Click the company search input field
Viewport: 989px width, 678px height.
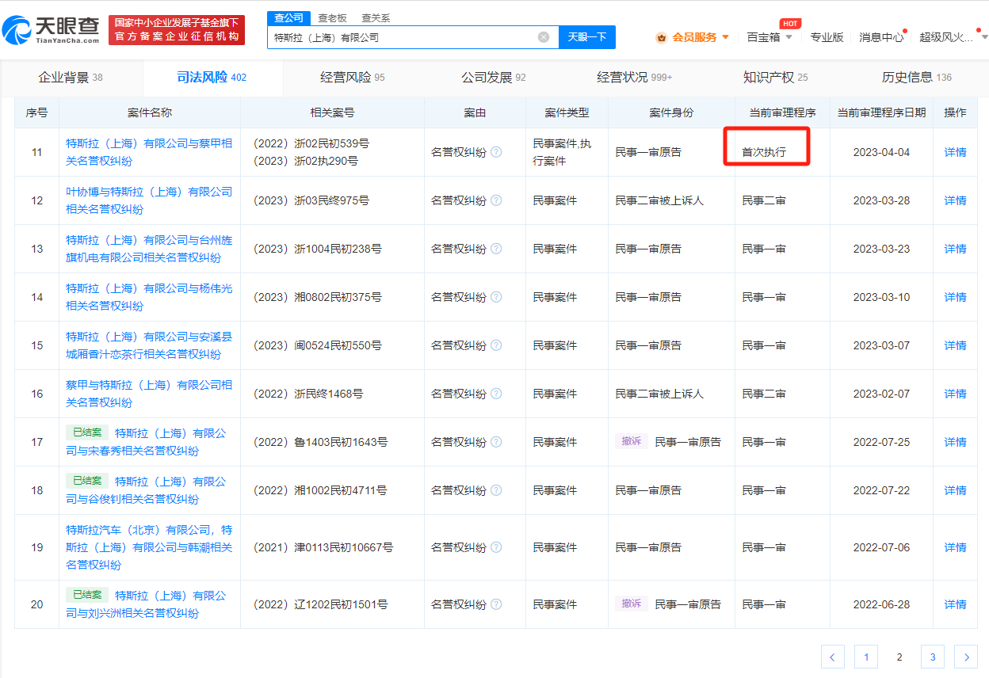click(403, 37)
